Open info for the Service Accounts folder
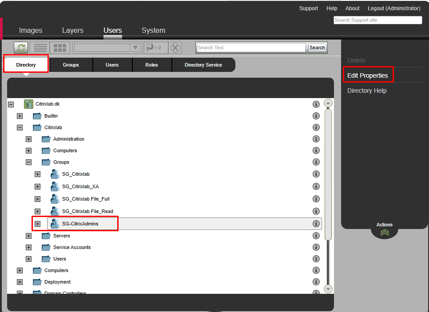 (316, 247)
